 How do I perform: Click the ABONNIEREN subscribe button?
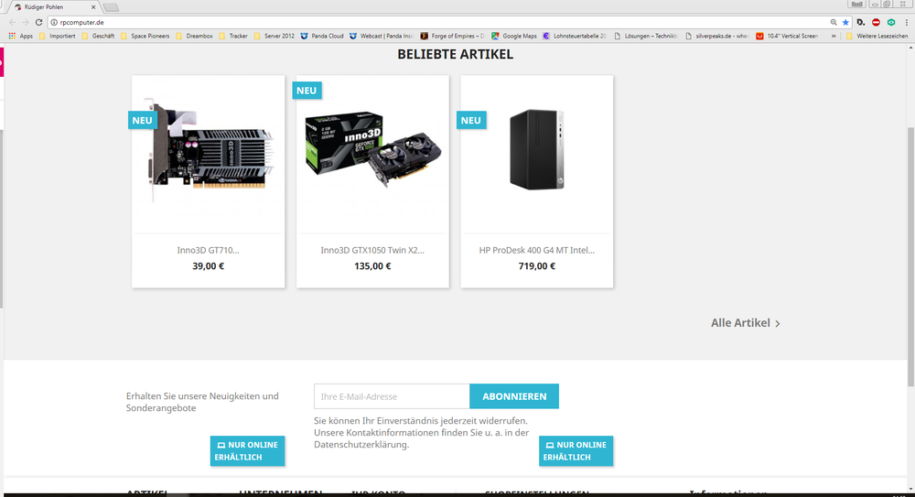pyautogui.click(x=514, y=396)
